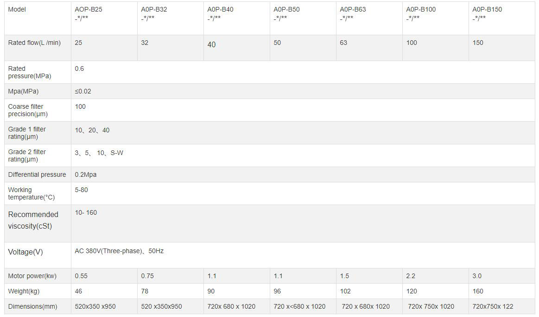539x317 pixels.
Task: Click the AC 380V Three-phase voltage text
Action: click(119, 251)
